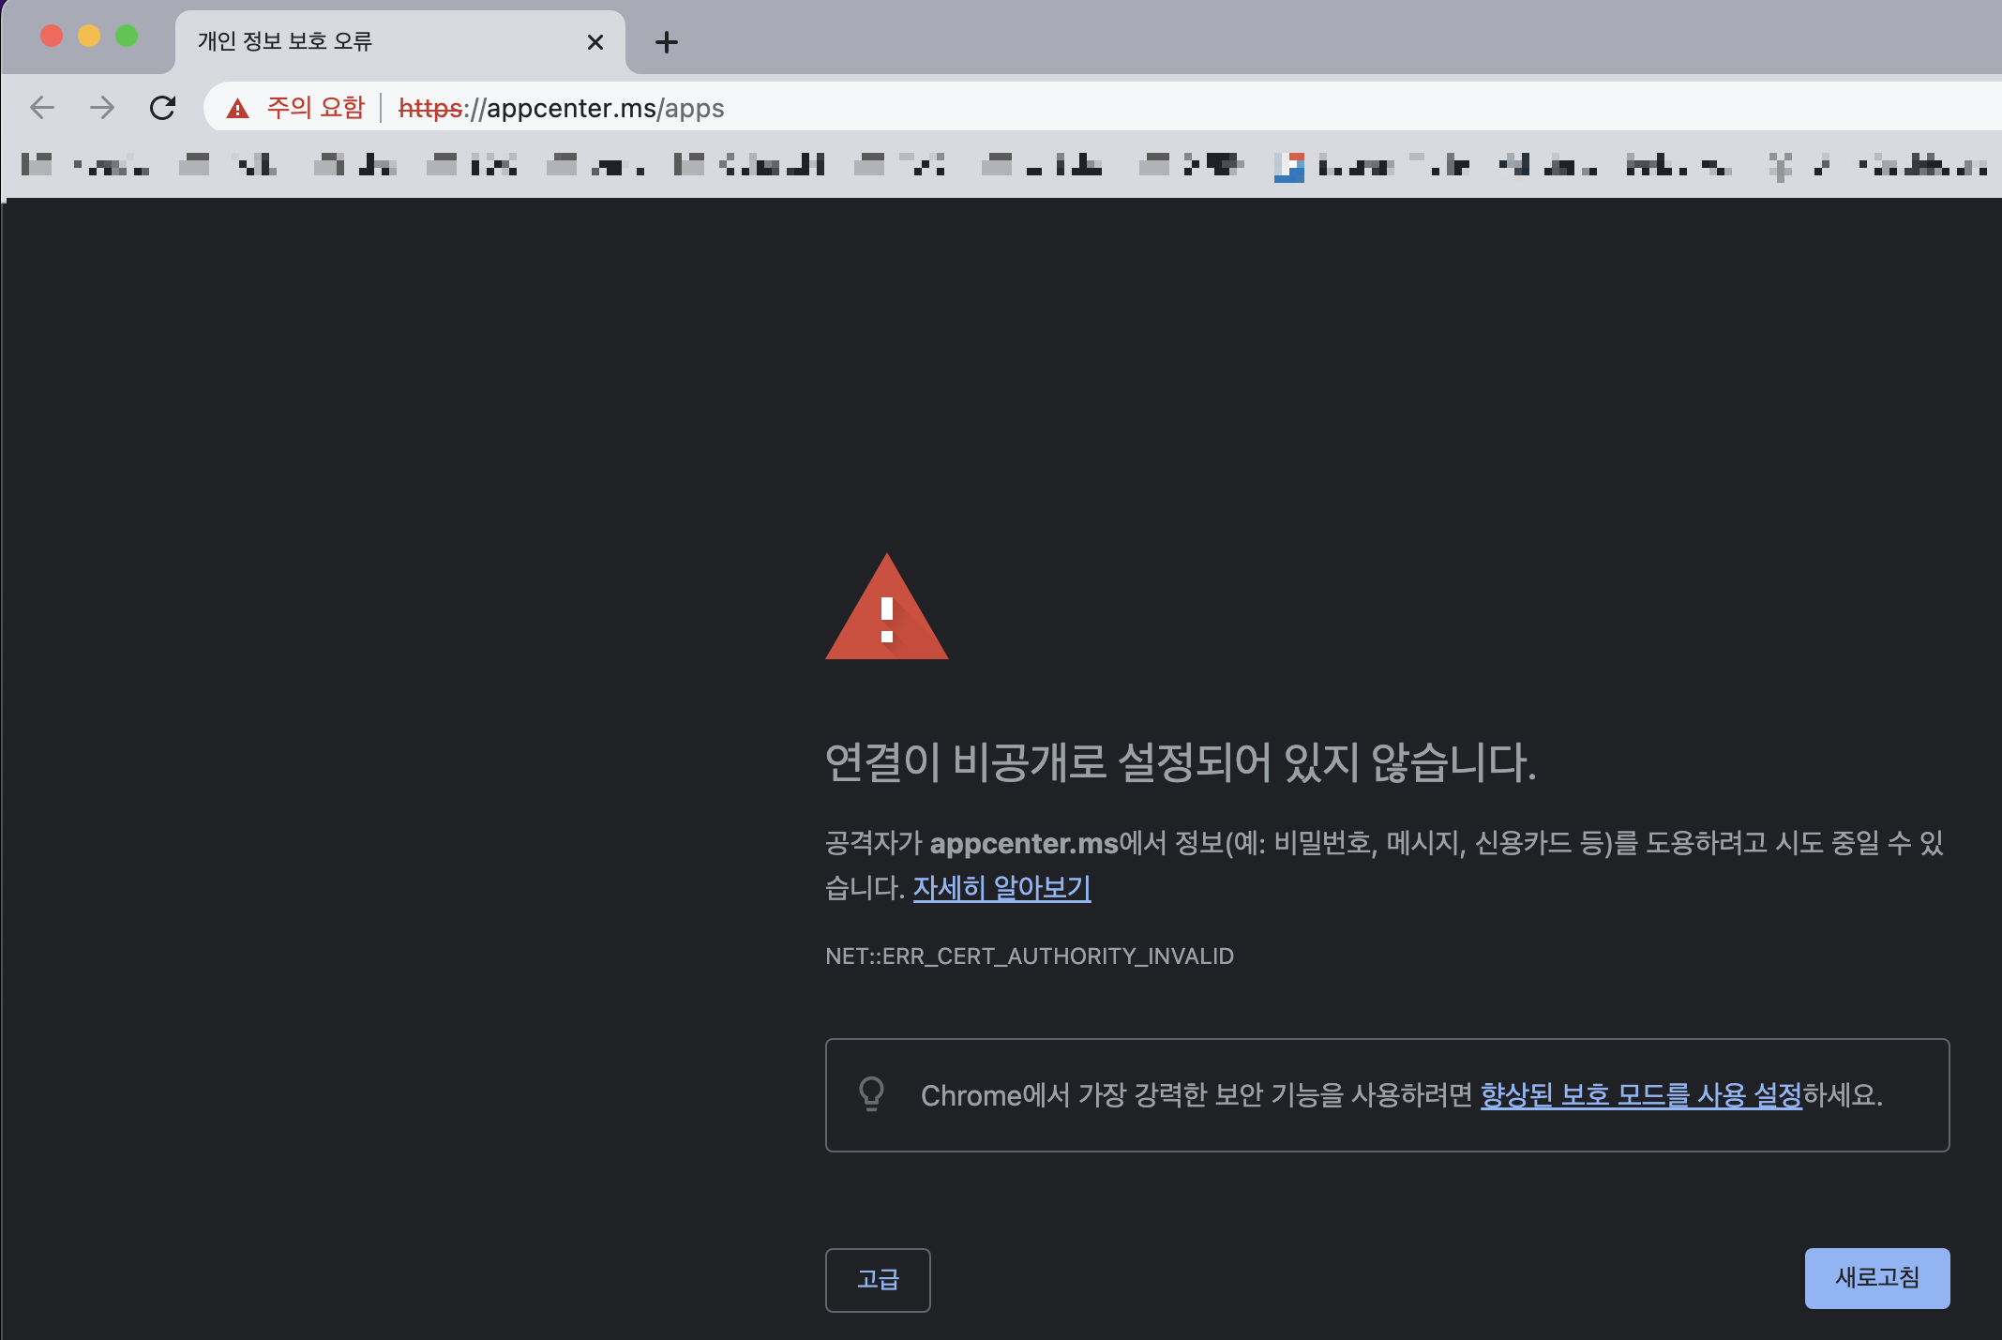Viewport: 2002px width, 1340px height.
Task: Click the forward navigation arrow
Action: [x=102, y=108]
